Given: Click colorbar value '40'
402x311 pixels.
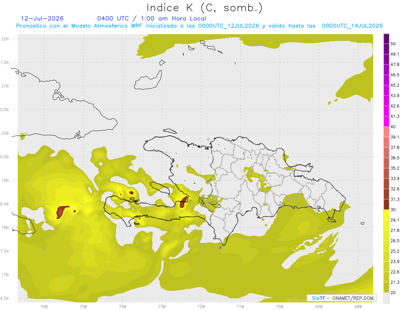Looking at the screenshot, I should [393, 127].
